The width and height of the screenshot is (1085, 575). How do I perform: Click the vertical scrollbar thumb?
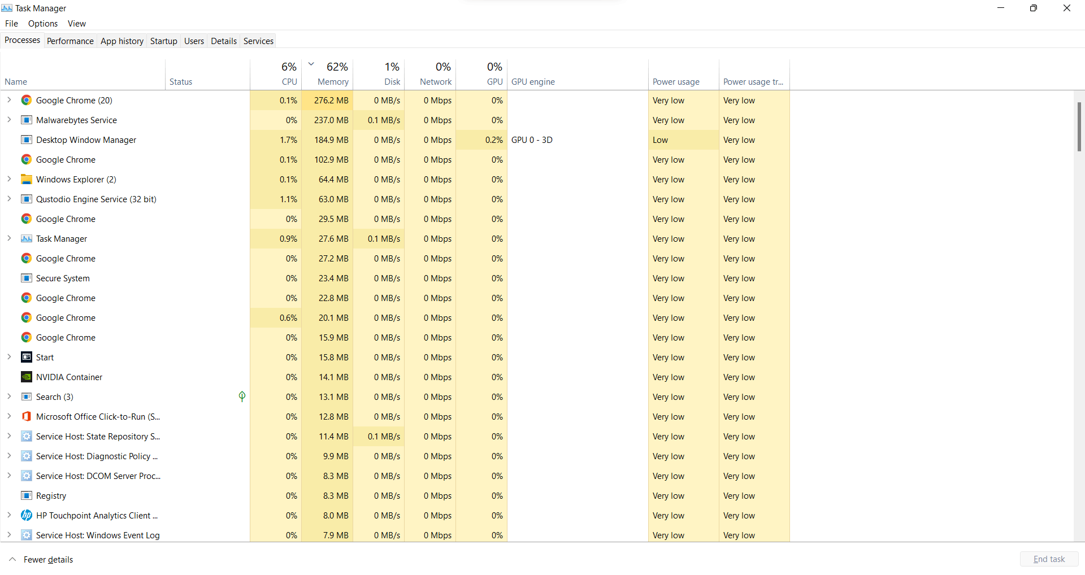coord(1079,127)
